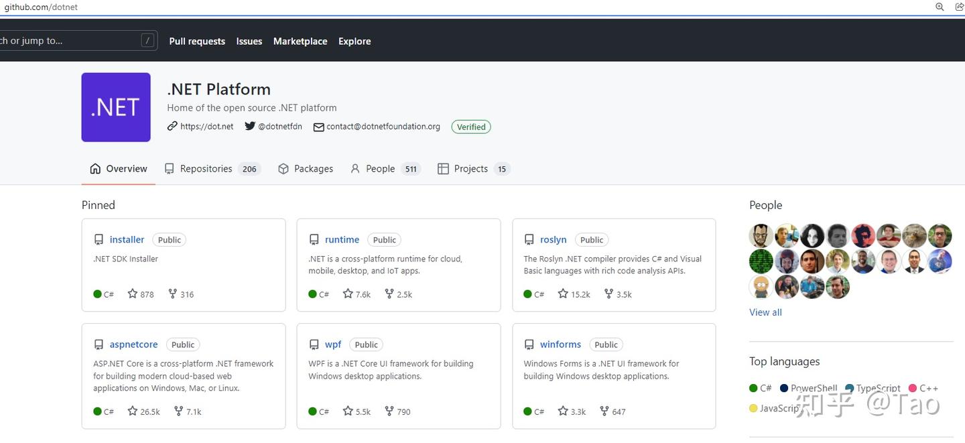View 7.1k forks of aspnetcore
This screenshot has height=443, width=965.
(x=188, y=412)
